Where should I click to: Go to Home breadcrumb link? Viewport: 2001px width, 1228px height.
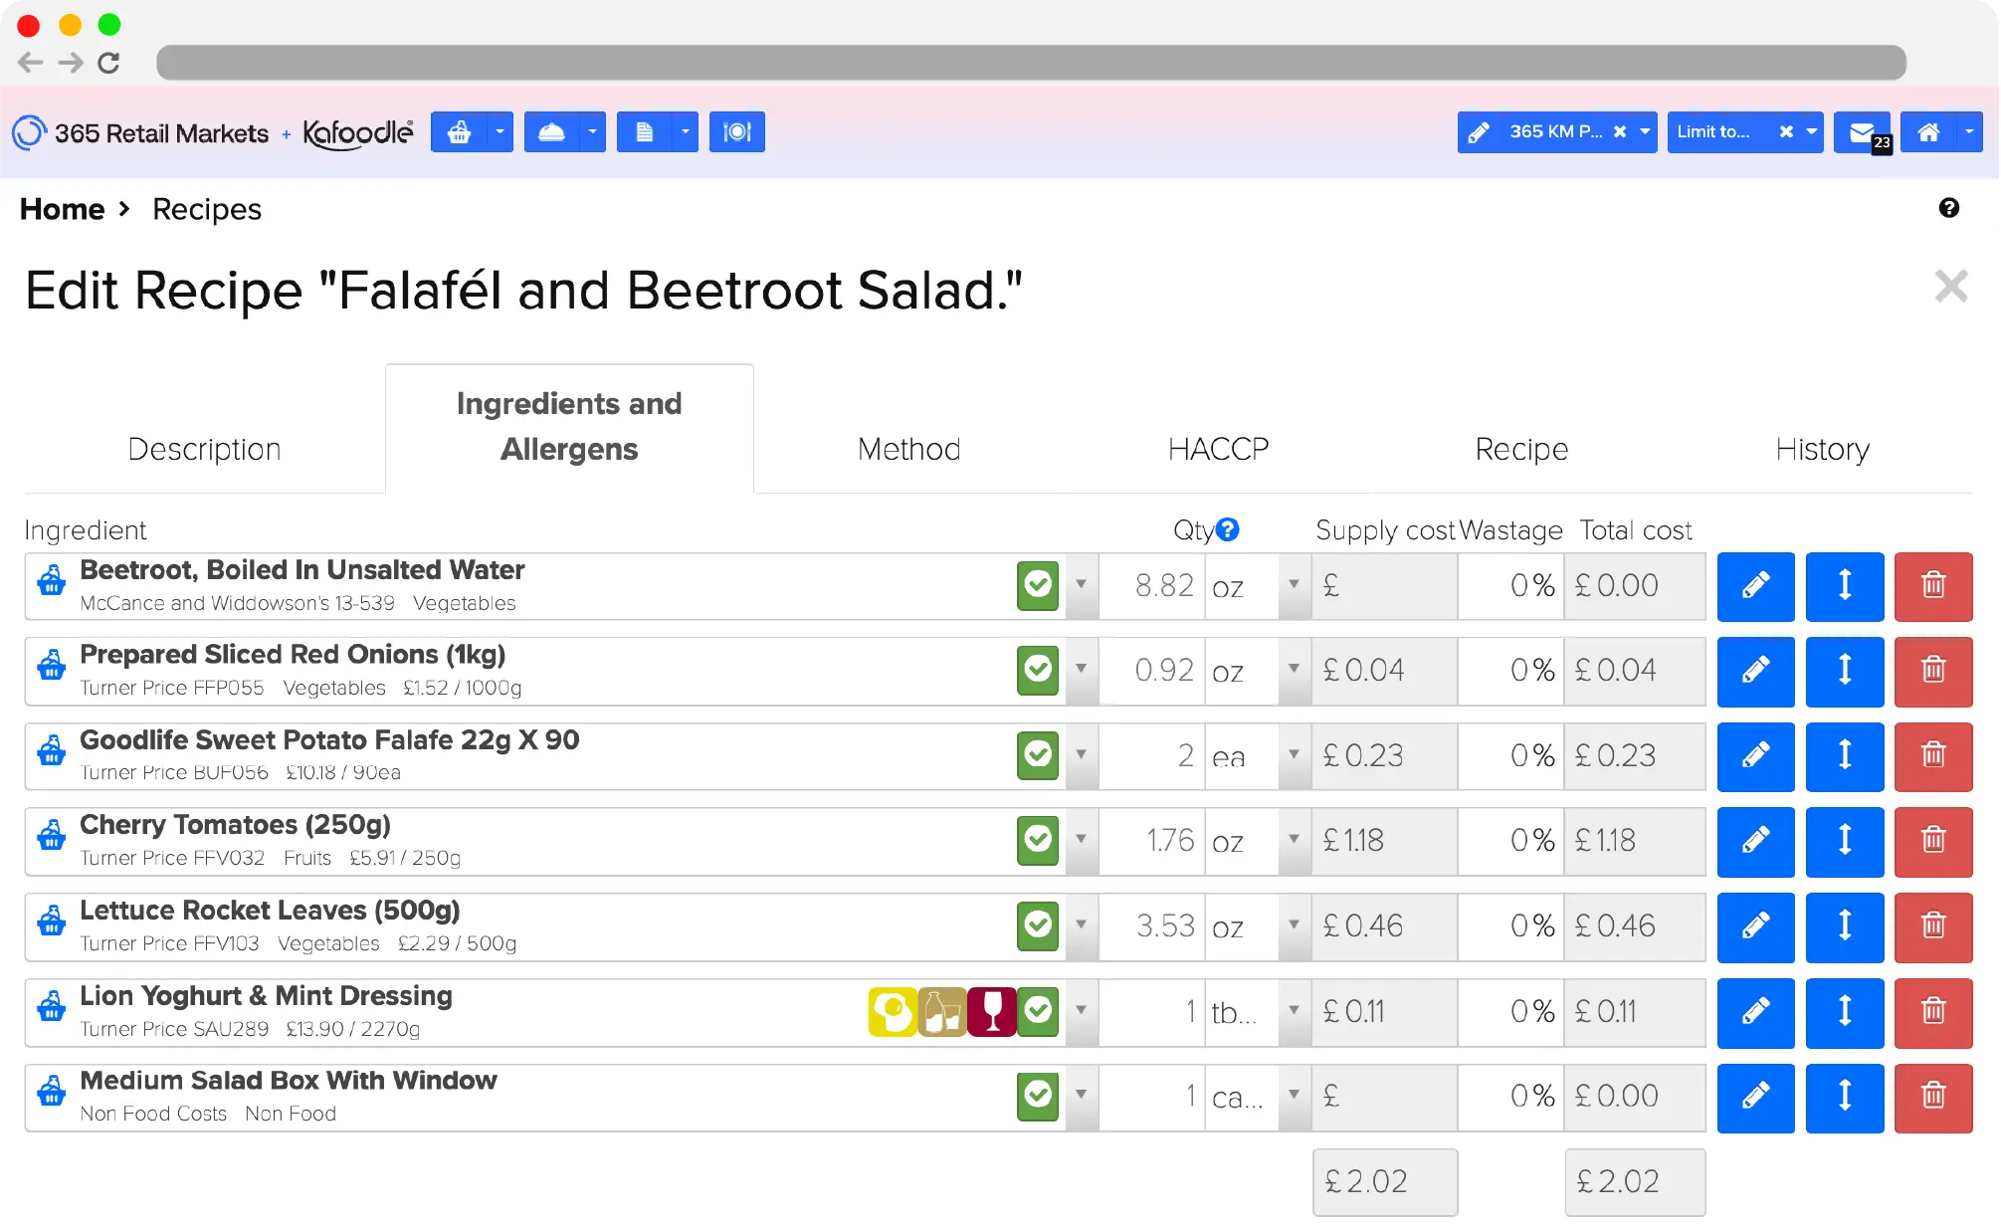[x=62, y=209]
